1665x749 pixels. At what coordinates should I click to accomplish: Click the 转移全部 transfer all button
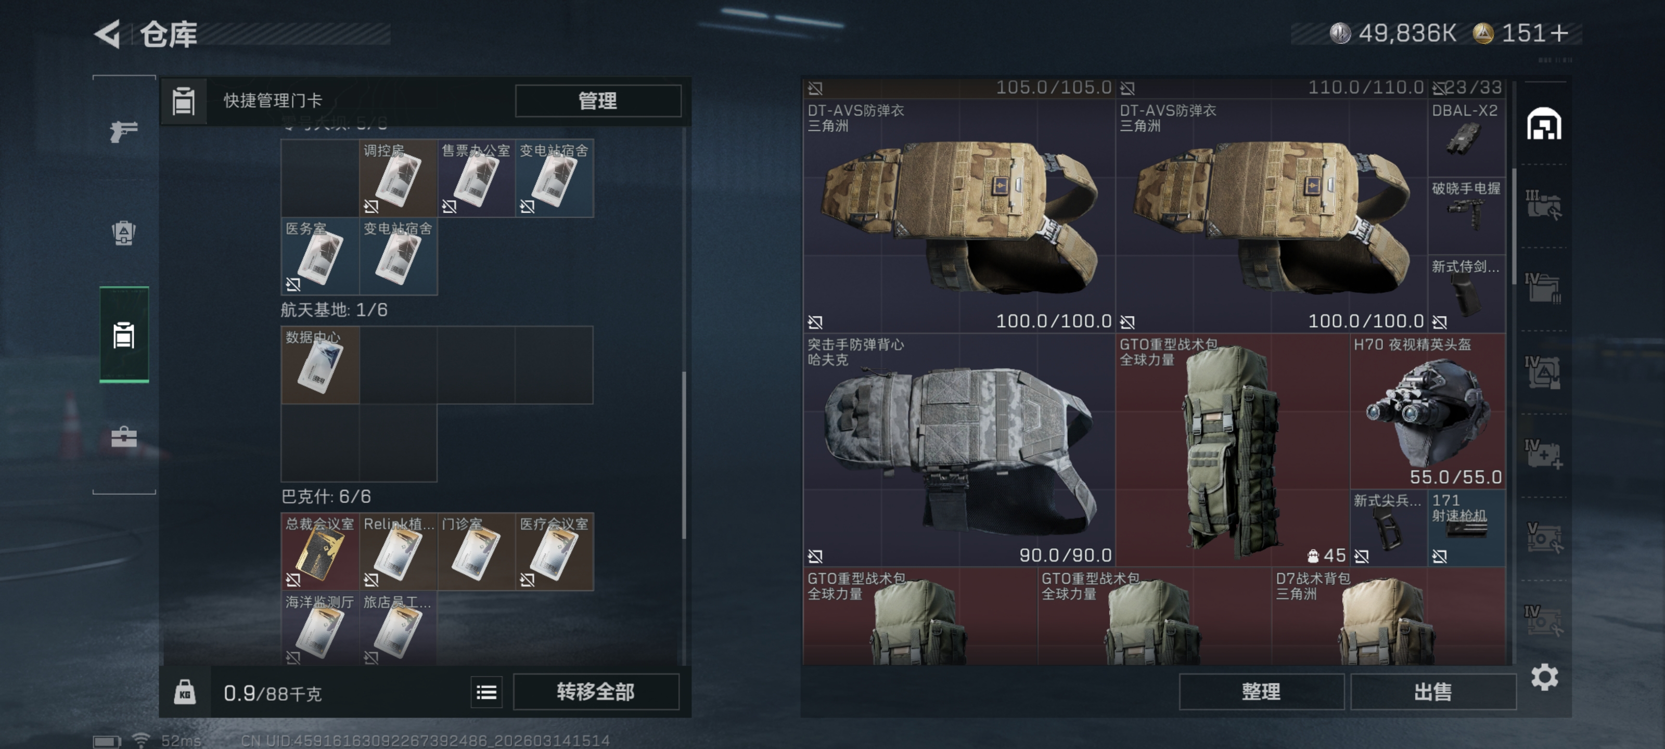point(596,692)
